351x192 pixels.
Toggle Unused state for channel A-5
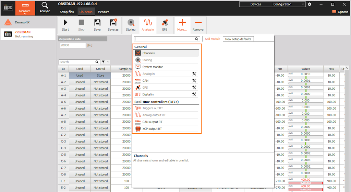point(80,102)
